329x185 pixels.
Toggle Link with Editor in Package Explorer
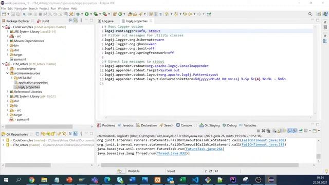76,21
